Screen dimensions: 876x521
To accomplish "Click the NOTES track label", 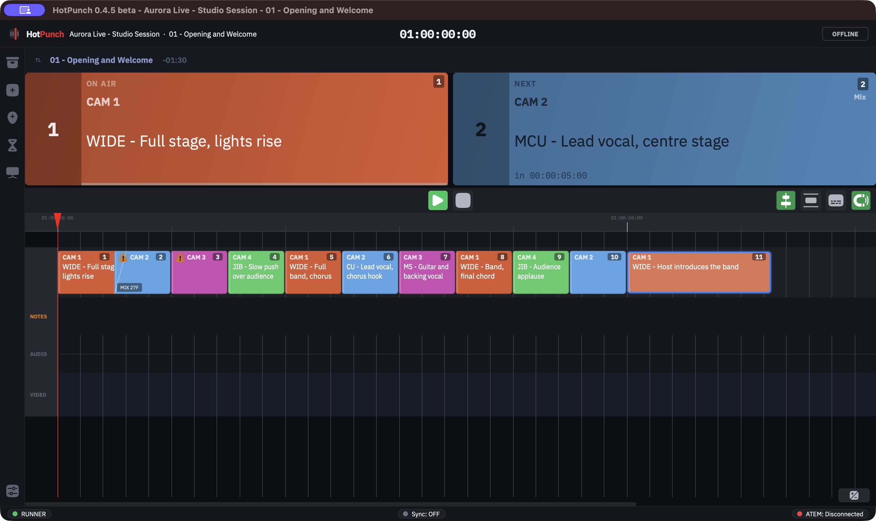I will point(38,317).
